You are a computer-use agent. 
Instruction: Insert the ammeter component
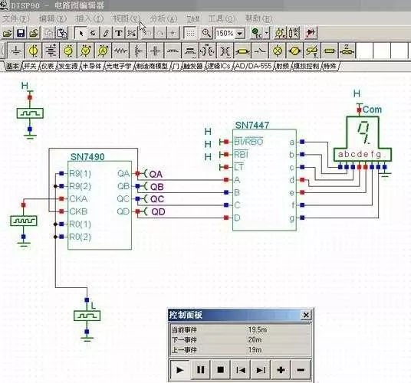click(103, 51)
